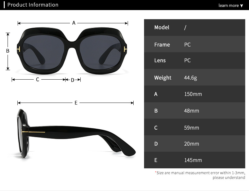Select the front view sunglasses image
Image resolution: width=249 pixels, height=191 pixels.
(72, 51)
